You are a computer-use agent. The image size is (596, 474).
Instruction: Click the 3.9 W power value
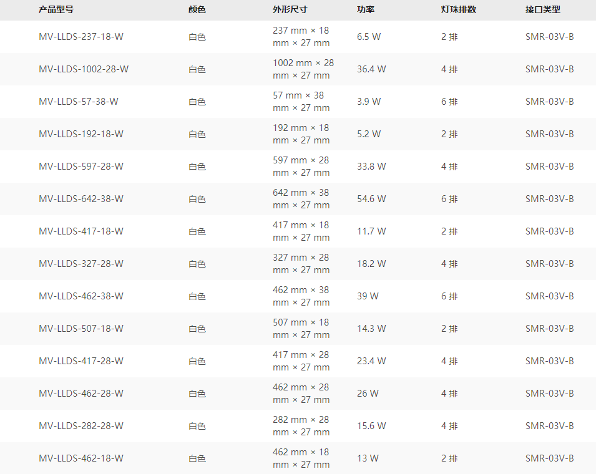[369, 102]
